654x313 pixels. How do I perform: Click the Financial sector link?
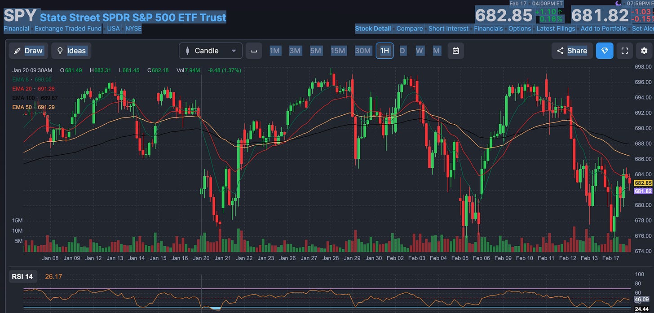[x=17, y=28]
